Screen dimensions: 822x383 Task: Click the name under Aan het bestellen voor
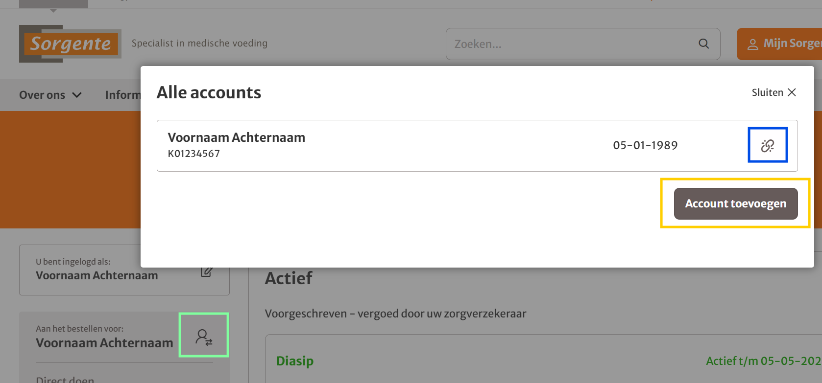click(x=104, y=343)
